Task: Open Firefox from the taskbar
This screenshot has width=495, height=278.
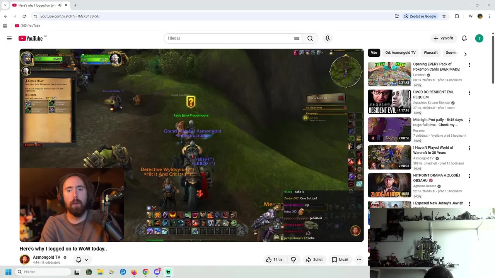Action: click(x=134, y=272)
